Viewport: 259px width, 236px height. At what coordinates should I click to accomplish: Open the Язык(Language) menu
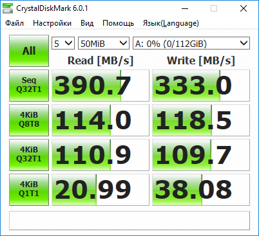click(171, 23)
